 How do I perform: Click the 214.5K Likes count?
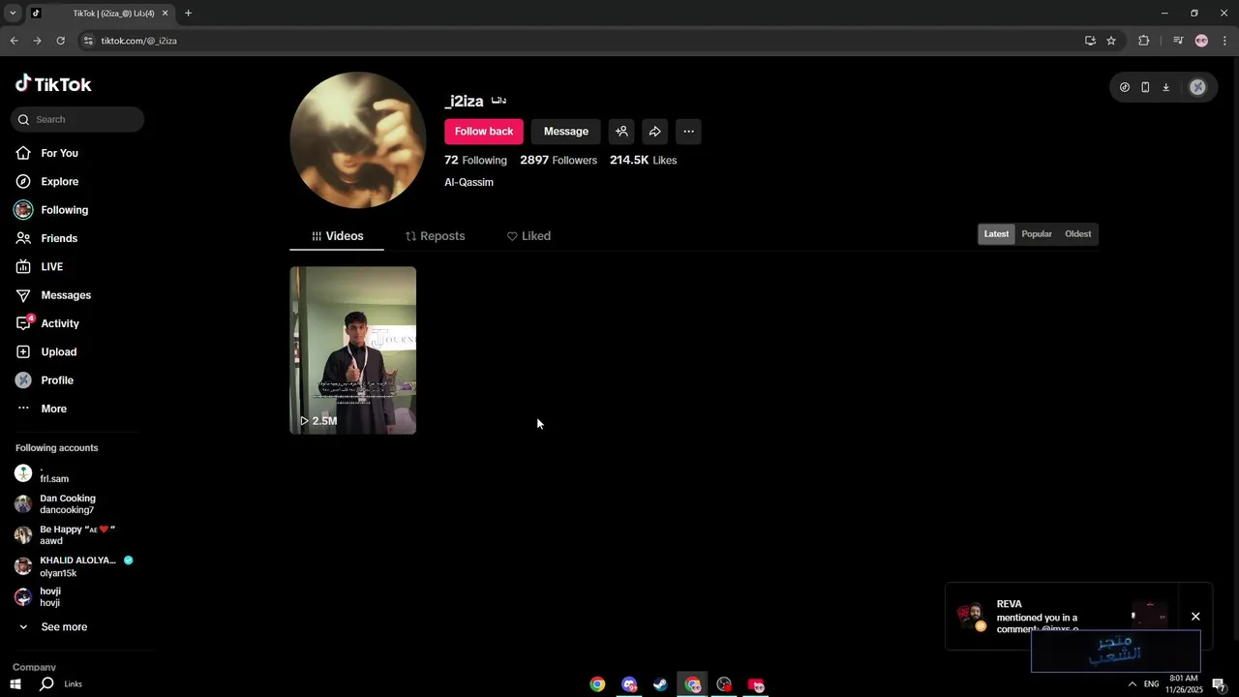tap(643, 161)
